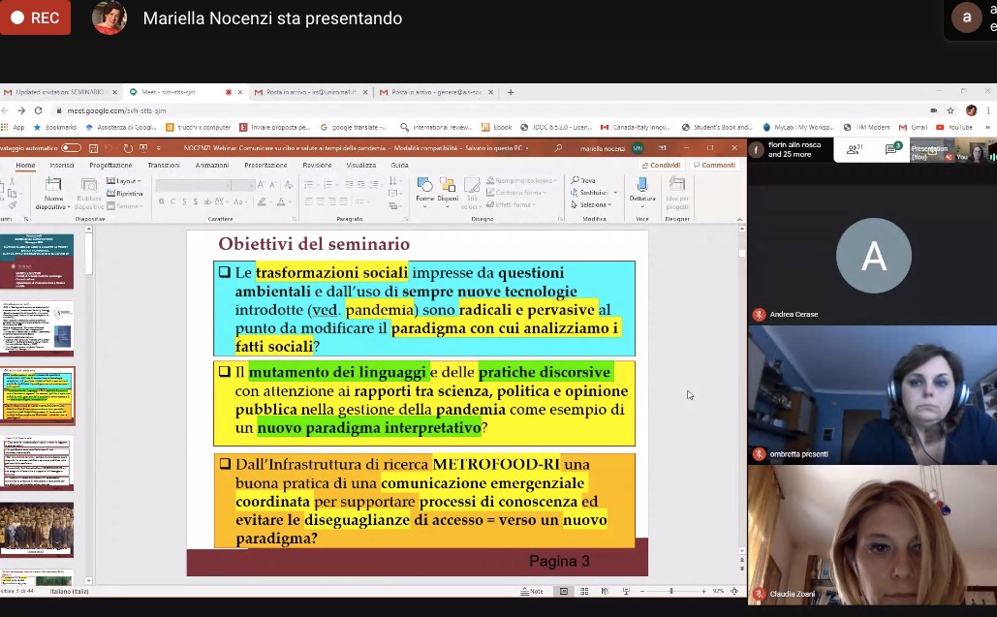Toggle the numbered list button
997x617 pixels.
pos(329,184)
